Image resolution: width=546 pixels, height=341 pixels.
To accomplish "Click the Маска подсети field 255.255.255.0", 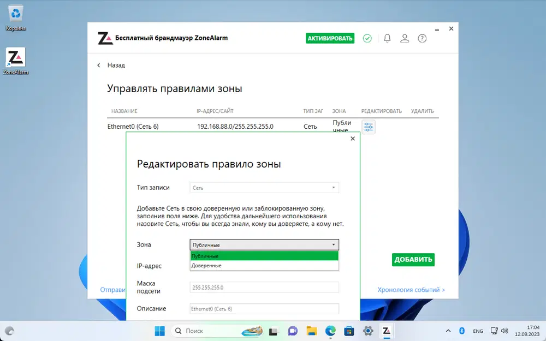I will 264,288.
